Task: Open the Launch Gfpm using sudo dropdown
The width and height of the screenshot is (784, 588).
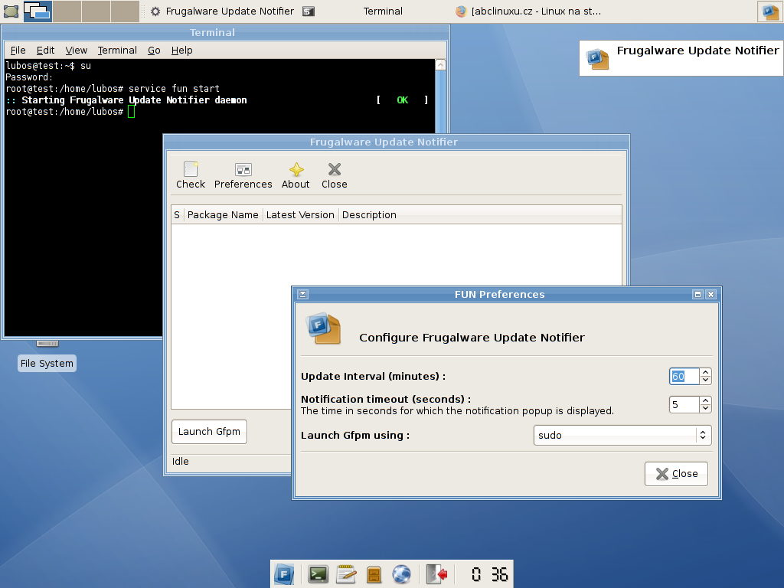Action: [622, 435]
